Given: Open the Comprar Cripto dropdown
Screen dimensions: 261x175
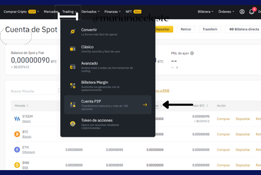Looking at the screenshot, I should click(21, 12).
